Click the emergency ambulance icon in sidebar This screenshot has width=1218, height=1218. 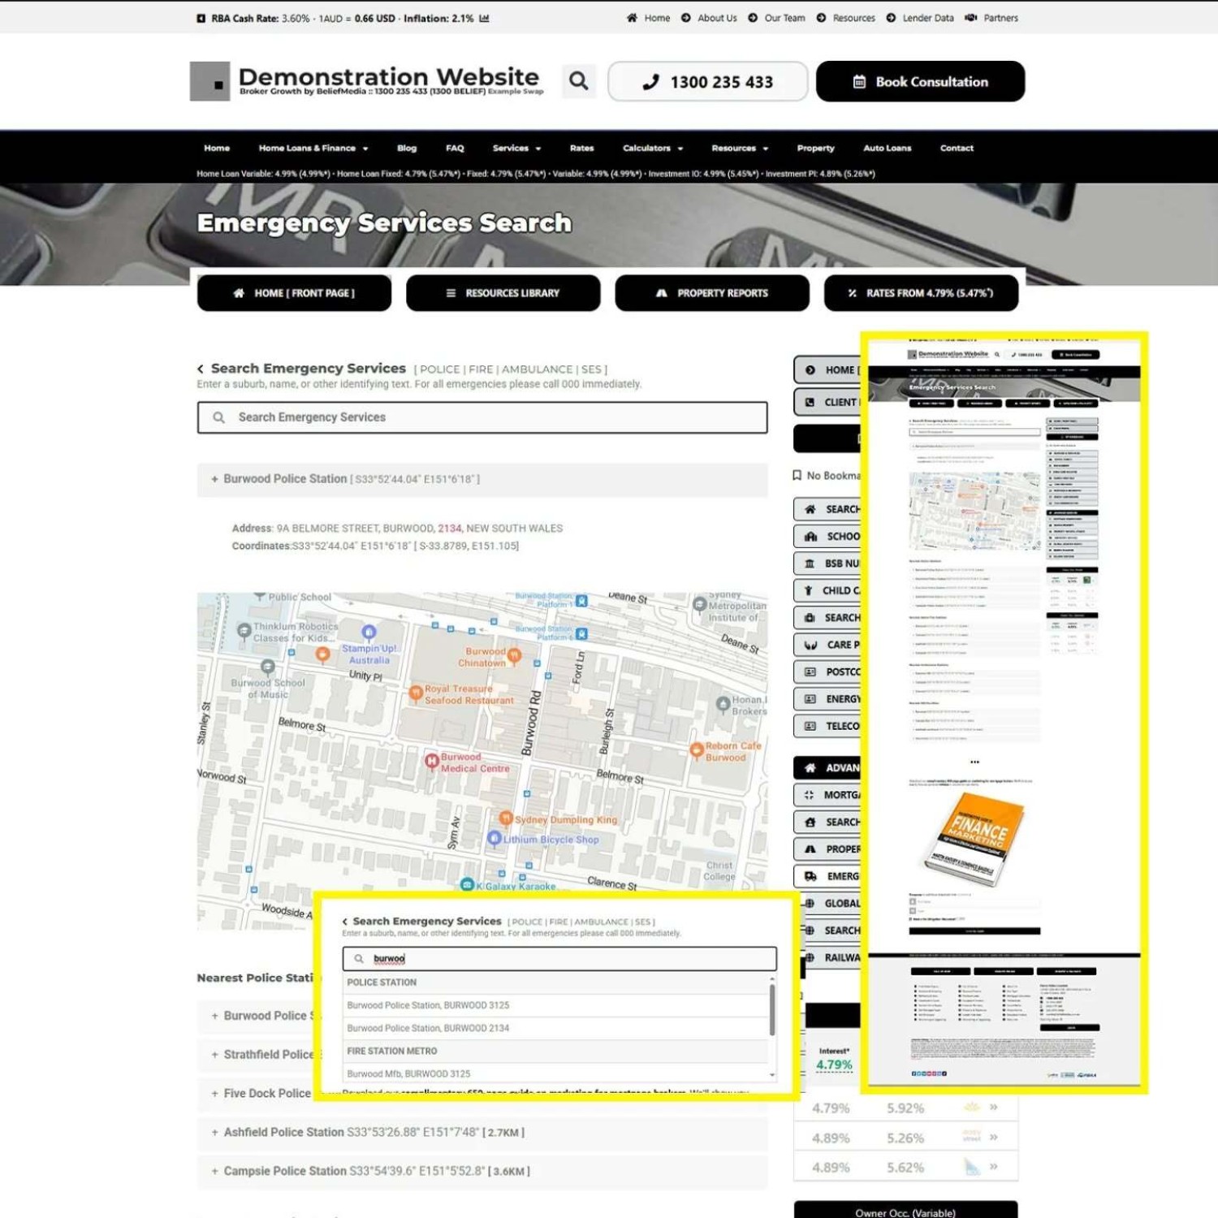coord(810,876)
